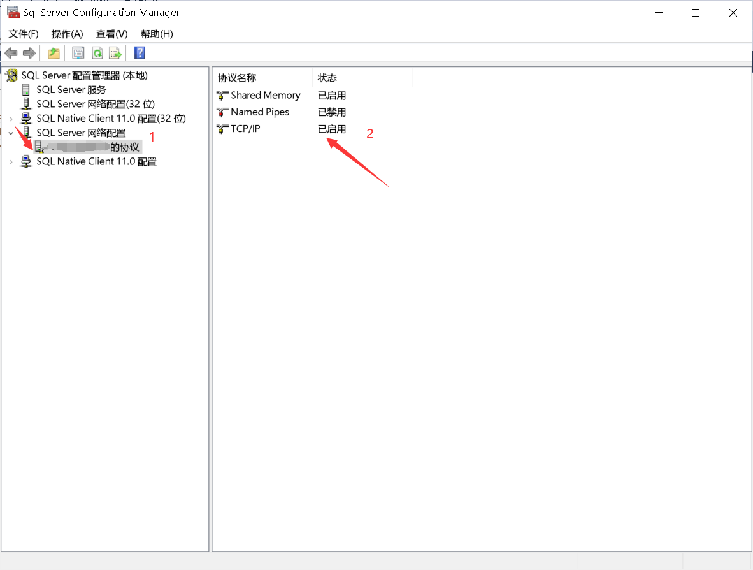Click the SQL Native Client 11.0 配置(32 位) icon
Viewport: 753px width, 570px height.
pos(26,118)
